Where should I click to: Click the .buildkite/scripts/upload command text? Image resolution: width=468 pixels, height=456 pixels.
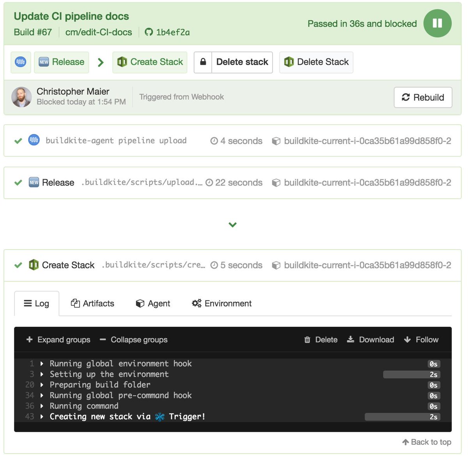[x=142, y=182]
